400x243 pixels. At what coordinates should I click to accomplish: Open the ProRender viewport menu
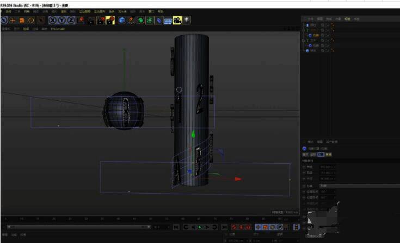point(58,29)
